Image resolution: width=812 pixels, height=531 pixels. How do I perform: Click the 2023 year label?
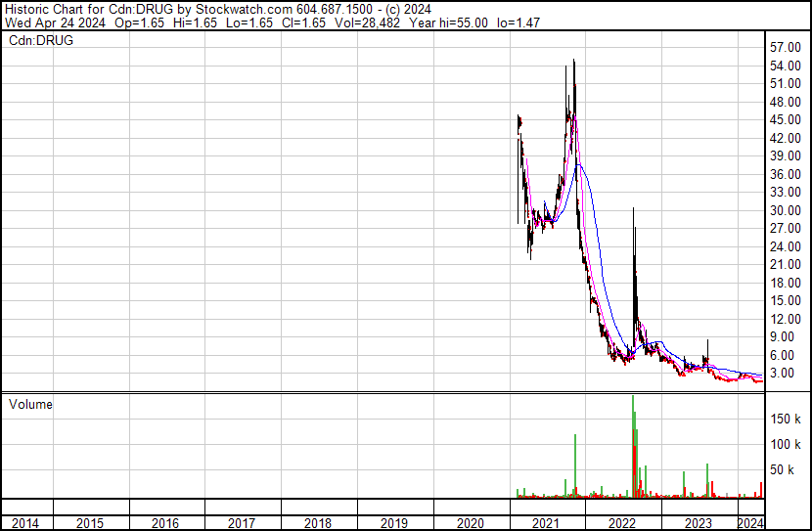[699, 522]
